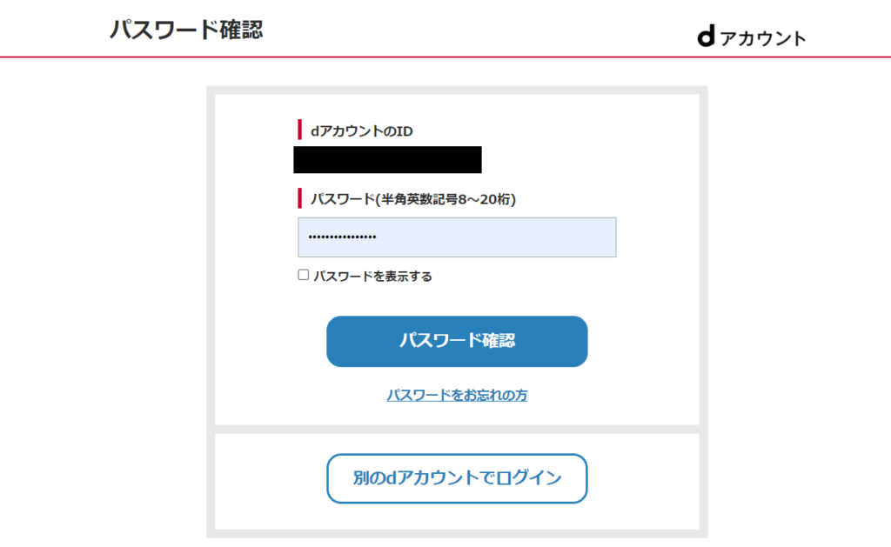Focus the password input field
The image size is (891, 547).
click(x=457, y=237)
